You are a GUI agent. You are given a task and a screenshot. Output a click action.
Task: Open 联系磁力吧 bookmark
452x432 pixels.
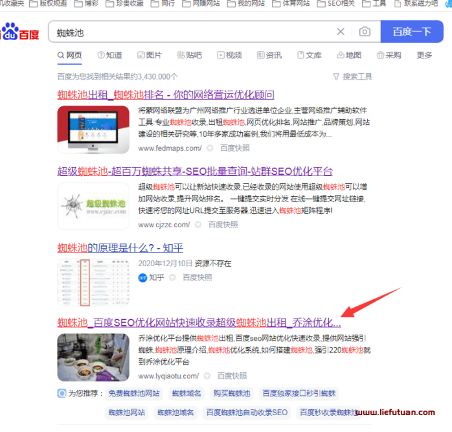(416, 3)
